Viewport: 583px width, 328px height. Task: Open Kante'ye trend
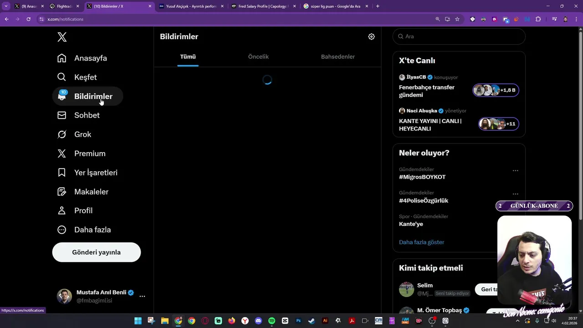[x=411, y=224]
